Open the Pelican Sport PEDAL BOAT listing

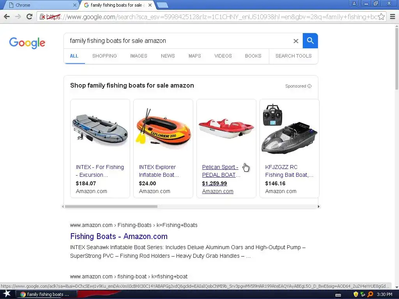coord(221,171)
